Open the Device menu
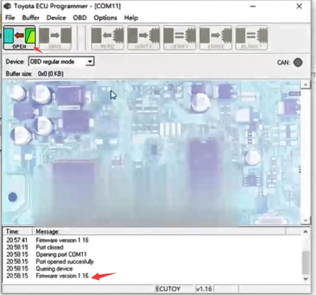The image size is (316, 295). point(56,17)
